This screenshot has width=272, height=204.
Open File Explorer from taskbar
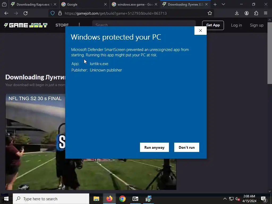(96, 199)
